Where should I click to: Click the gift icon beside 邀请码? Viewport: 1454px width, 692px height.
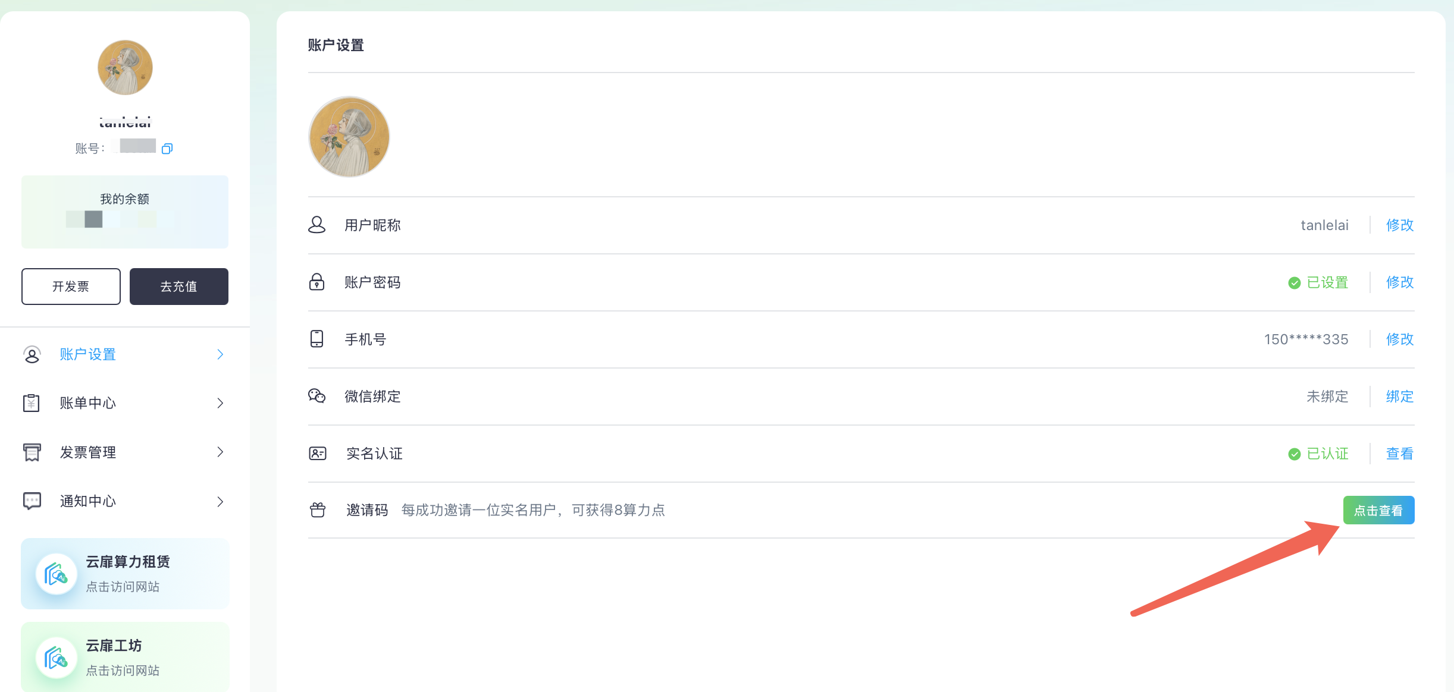point(318,510)
